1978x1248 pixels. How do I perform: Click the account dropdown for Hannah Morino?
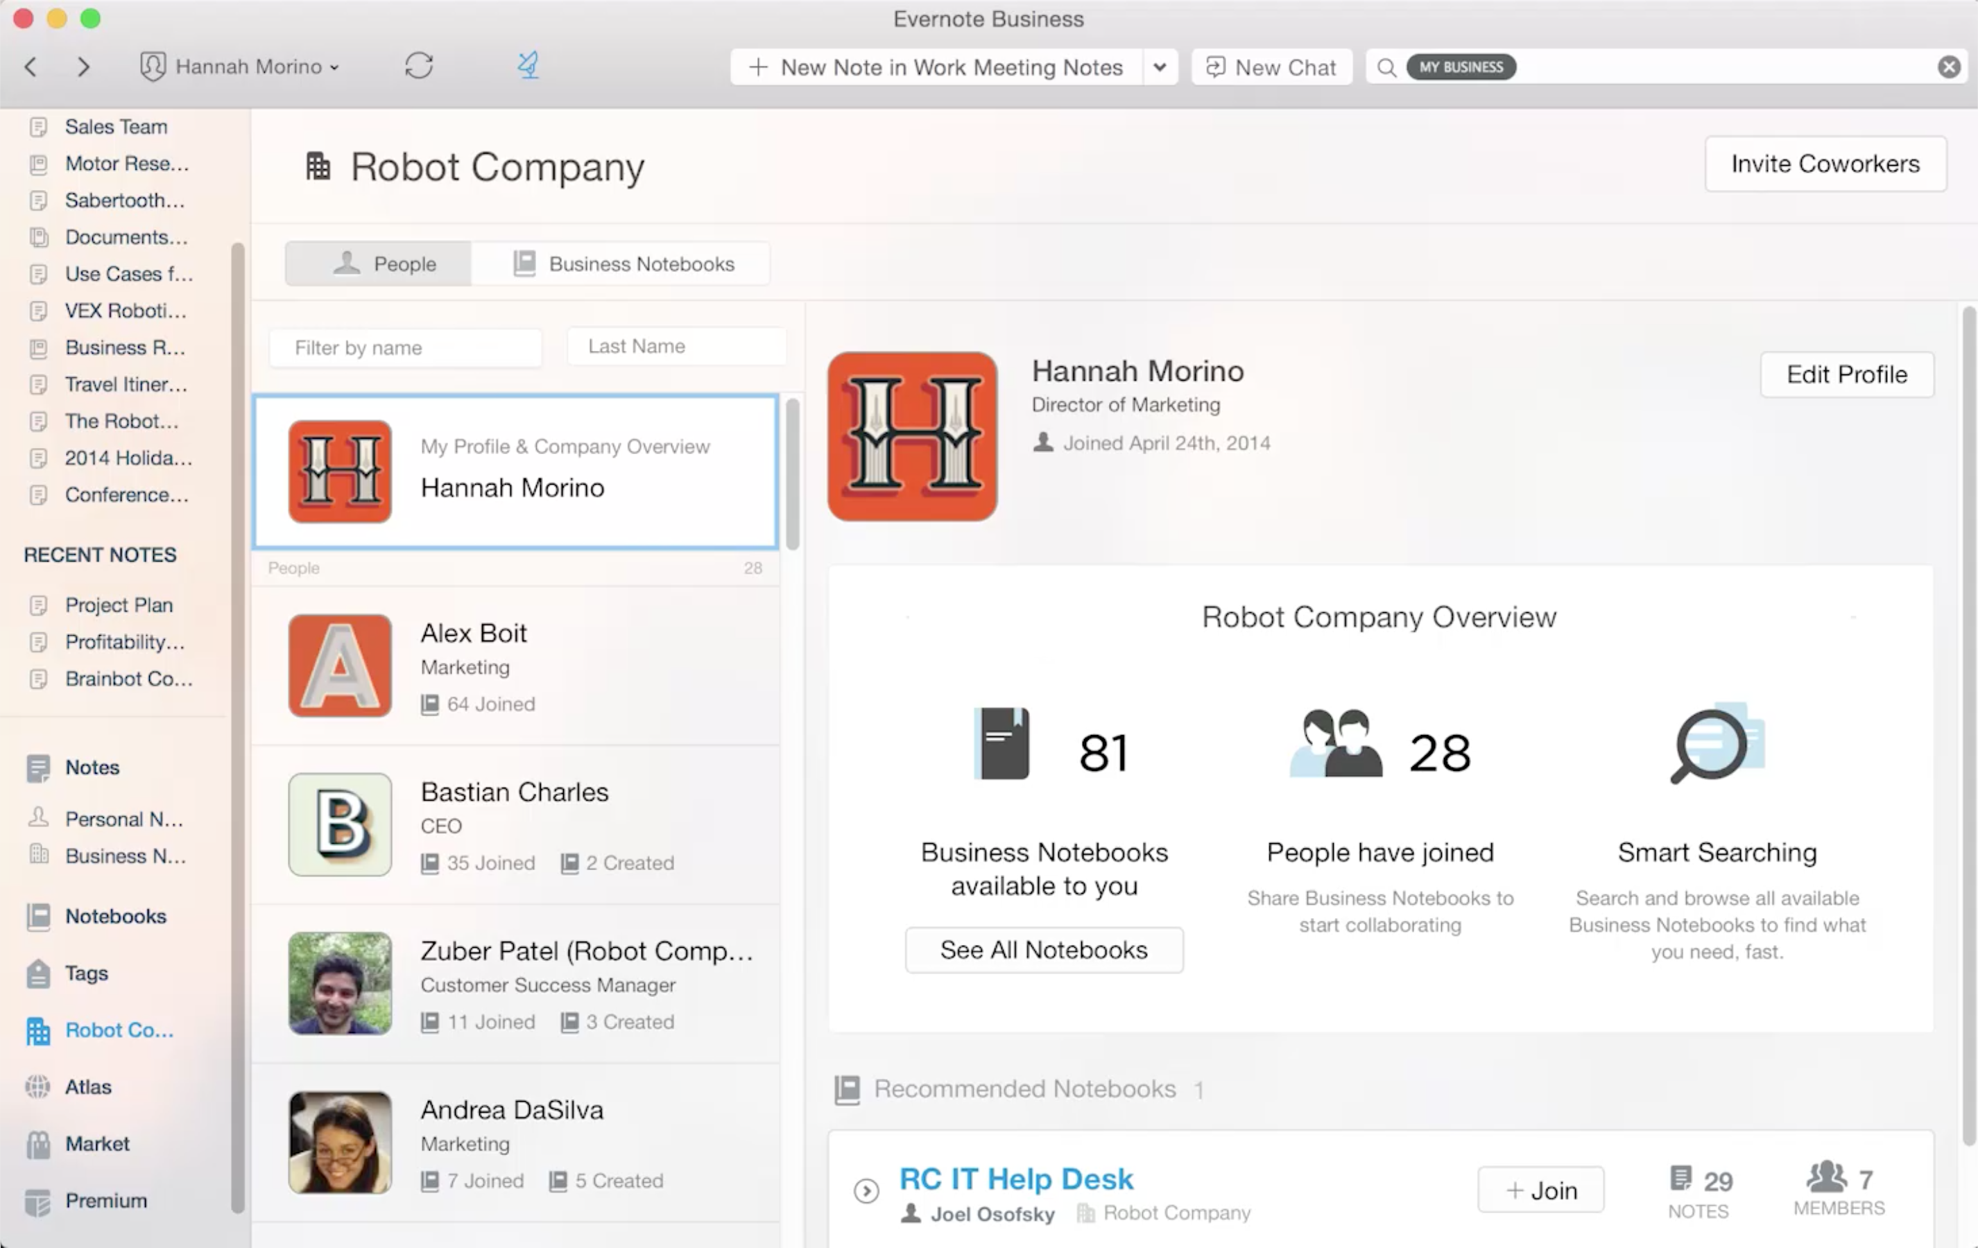[239, 66]
